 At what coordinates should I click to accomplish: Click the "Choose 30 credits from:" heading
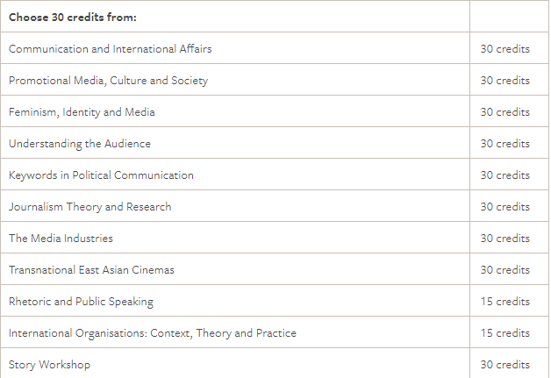click(73, 18)
